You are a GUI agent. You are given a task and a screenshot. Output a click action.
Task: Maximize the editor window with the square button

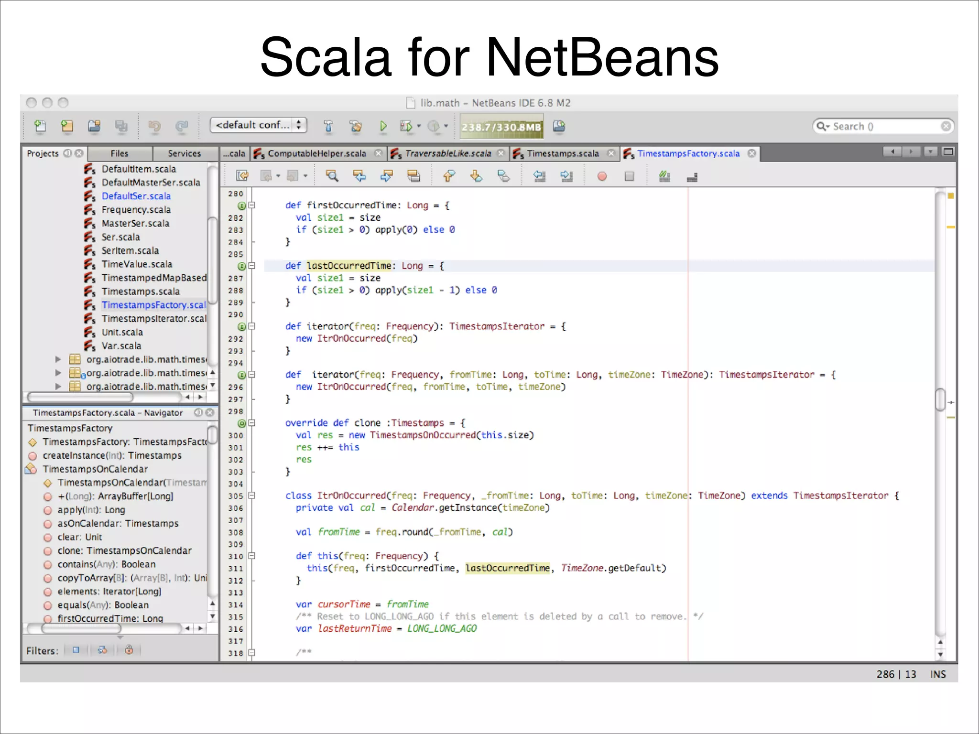[x=948, y=152]
